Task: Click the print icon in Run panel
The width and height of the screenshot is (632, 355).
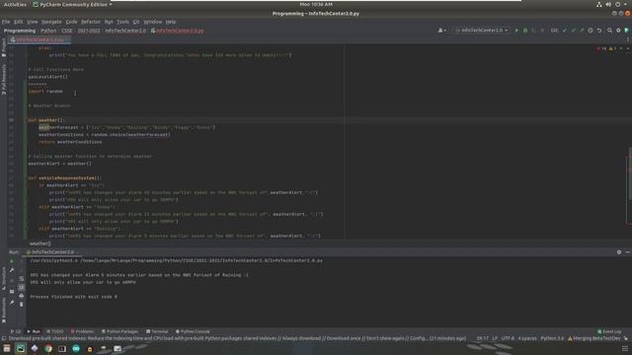Action: [x=22, y=296]
